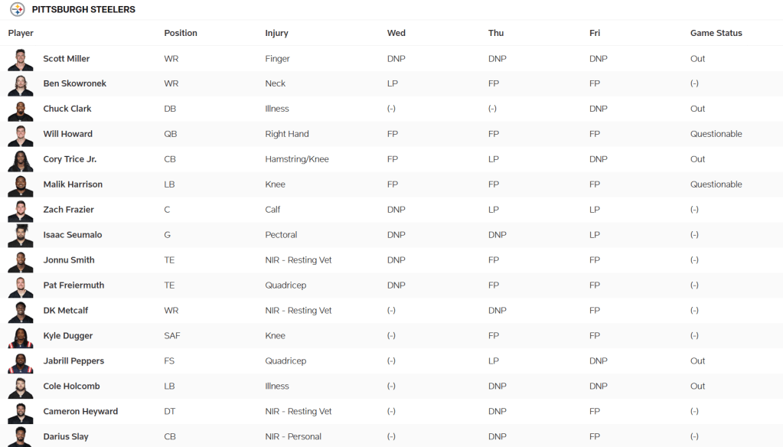
Task: Click Ben Skowronek's player headshot
Action: 21,85
